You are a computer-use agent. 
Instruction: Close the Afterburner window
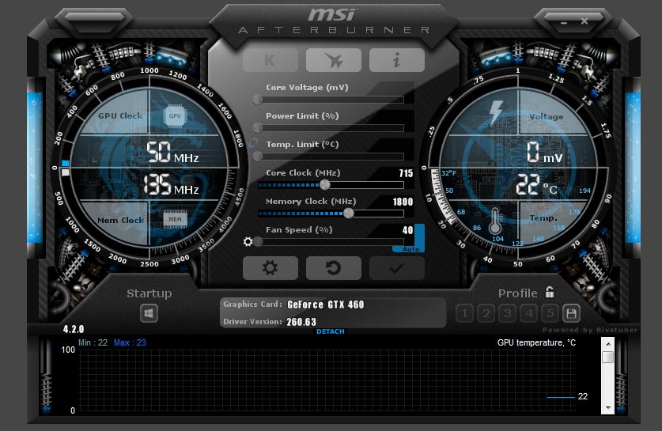[584, 21]
